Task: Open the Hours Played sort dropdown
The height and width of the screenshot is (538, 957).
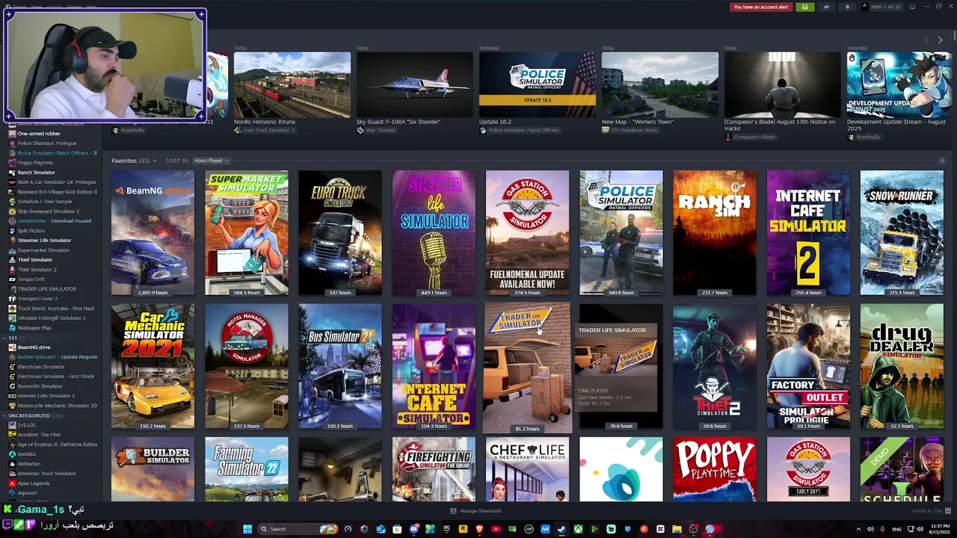Action: tap(211, 161)
